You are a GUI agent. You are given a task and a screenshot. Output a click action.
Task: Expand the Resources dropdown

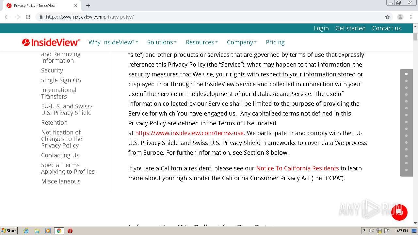coord(201,42)
